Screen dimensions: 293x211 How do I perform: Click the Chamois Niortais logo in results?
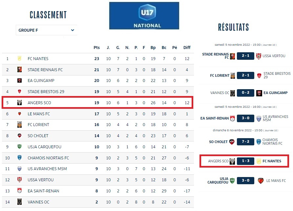pyautogui.click(x=259, y=142)
